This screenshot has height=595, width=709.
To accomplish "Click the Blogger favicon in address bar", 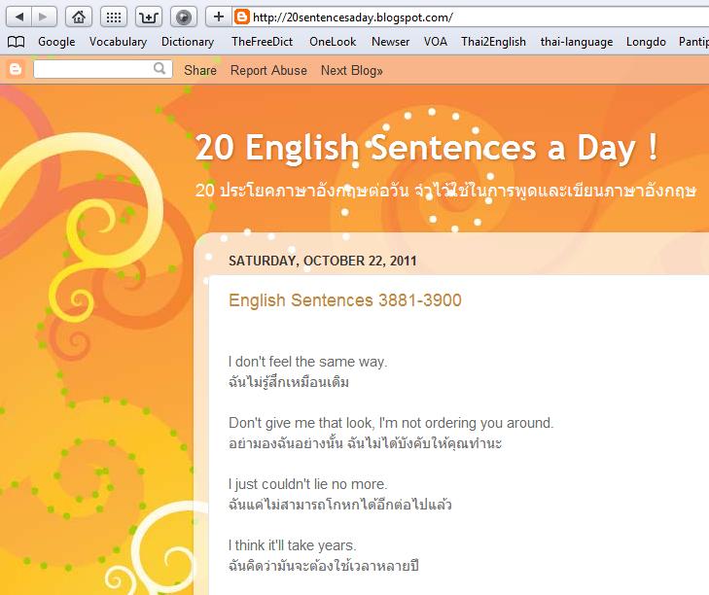I will (x=242, y=17).
